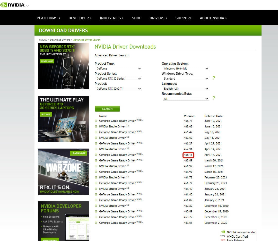278x241 pixels.
Task: Click help icon beside Windows Driver Type
Action: (214, 78)
